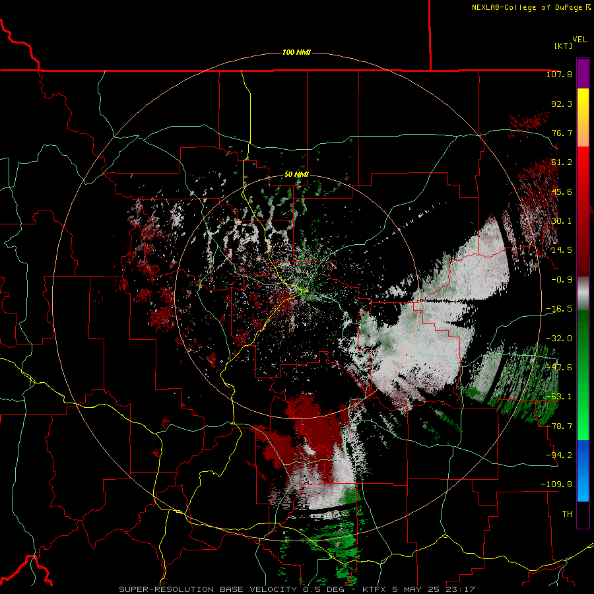The image size is (594, 594).
Task: Click the NEXLAB-College of DuPage watermark text
Action: click(531, 7)
